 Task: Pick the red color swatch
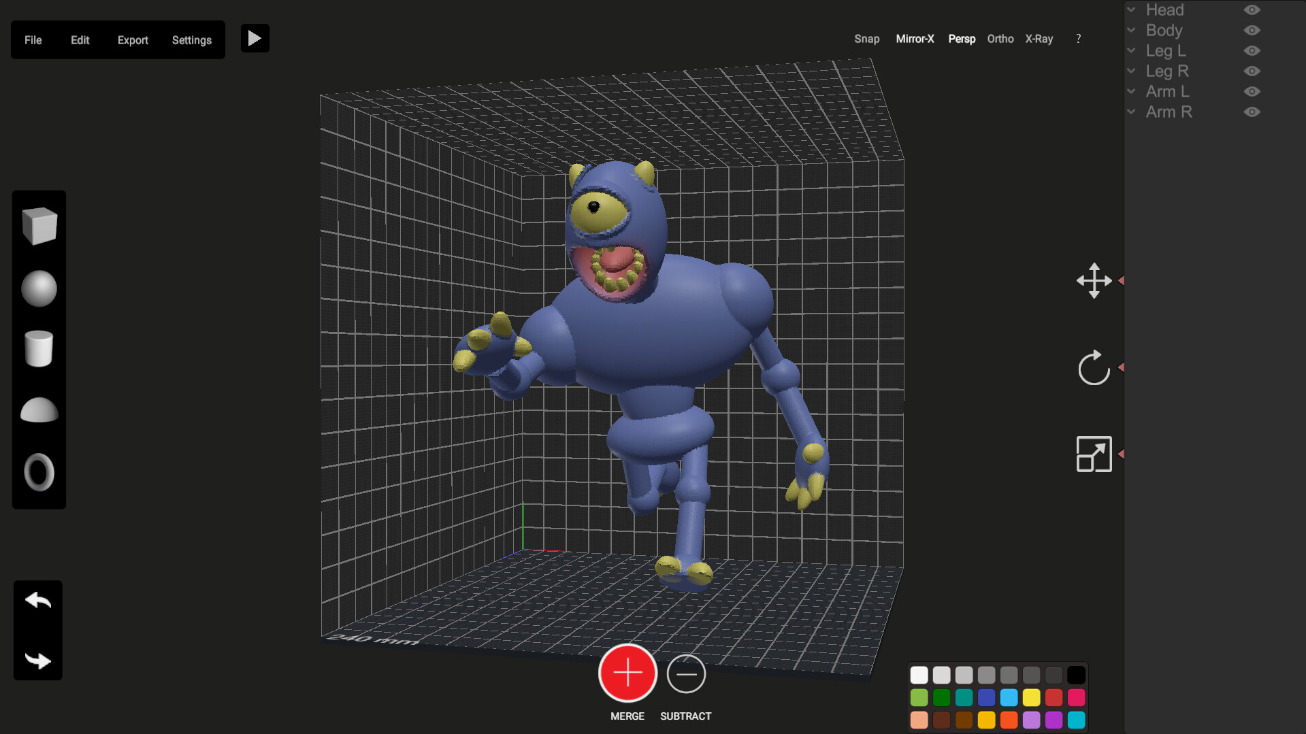[x=1054, y=697]
